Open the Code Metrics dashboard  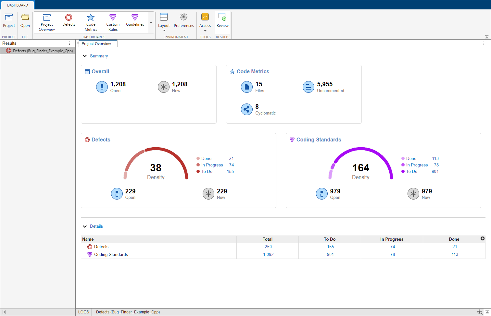pyautogui.click(x=91, y=18)
